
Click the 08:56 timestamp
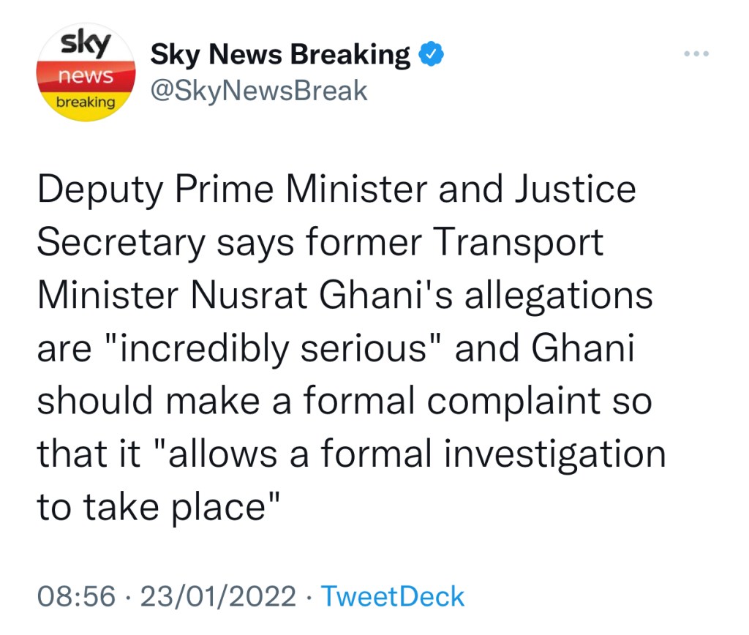tap(76, 596)
